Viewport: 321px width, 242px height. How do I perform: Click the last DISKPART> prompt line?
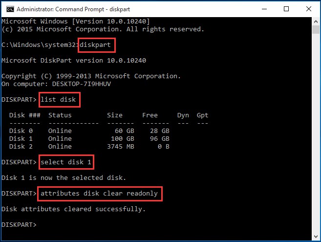tap(19, 224)
